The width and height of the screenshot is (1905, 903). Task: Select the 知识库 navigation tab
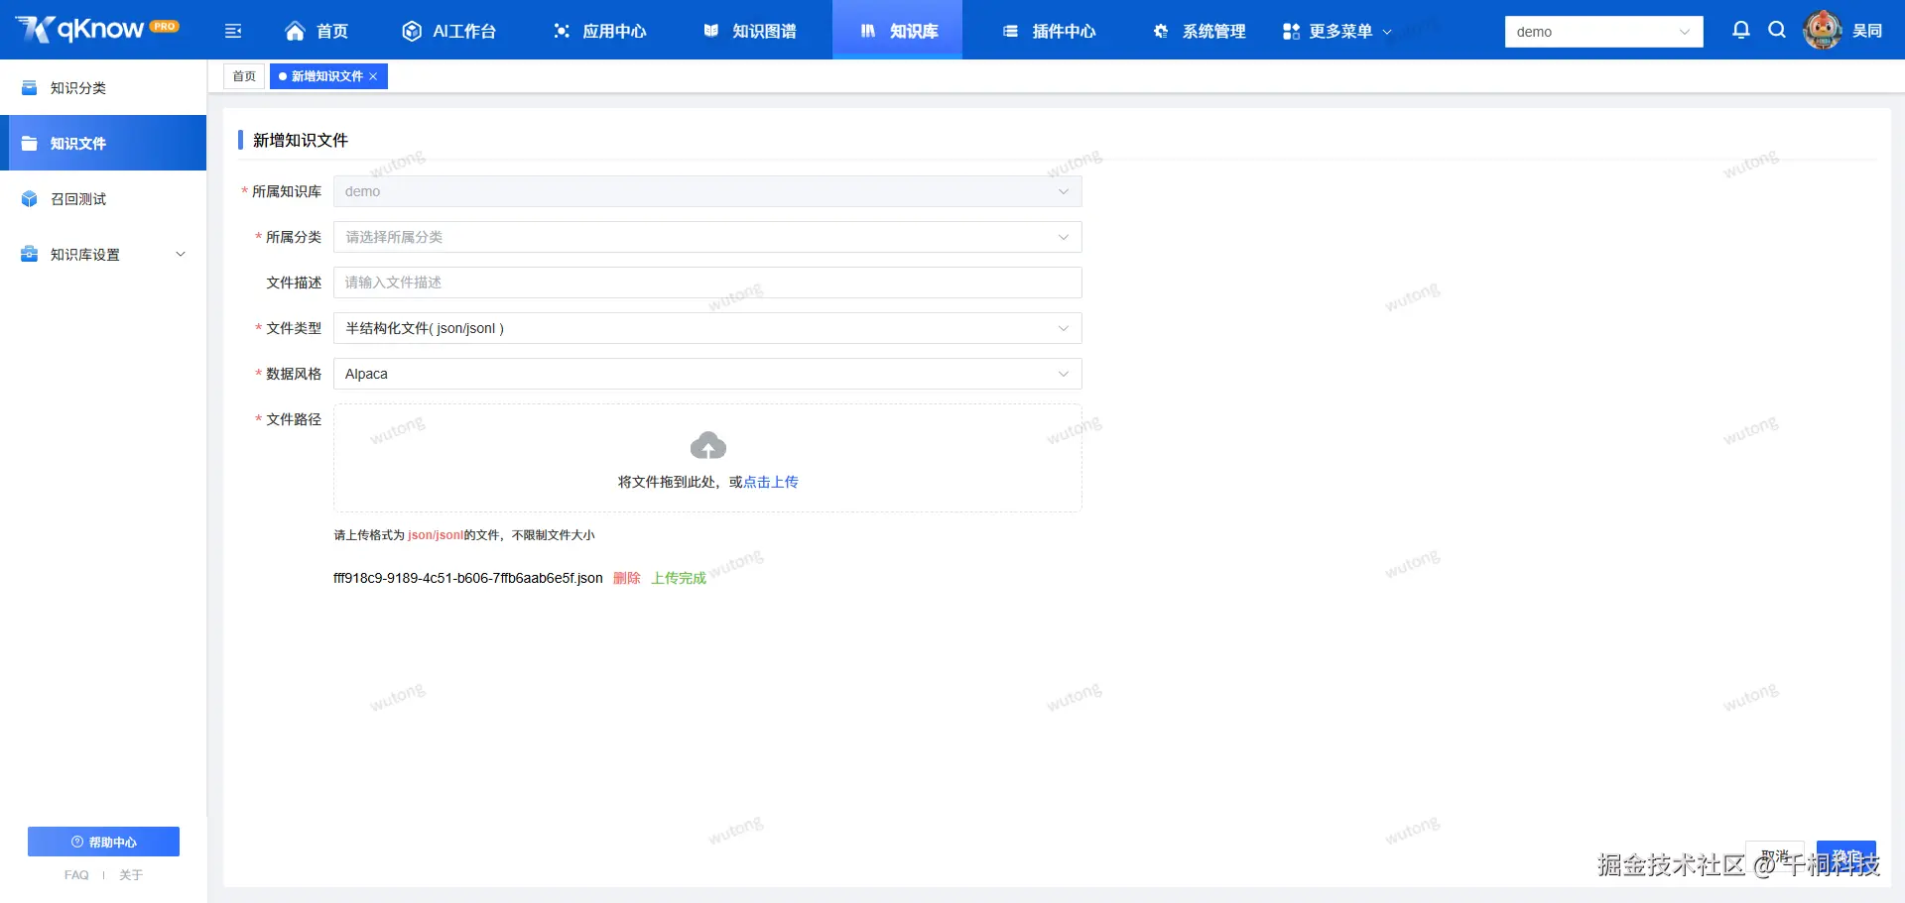click(897, 30)
